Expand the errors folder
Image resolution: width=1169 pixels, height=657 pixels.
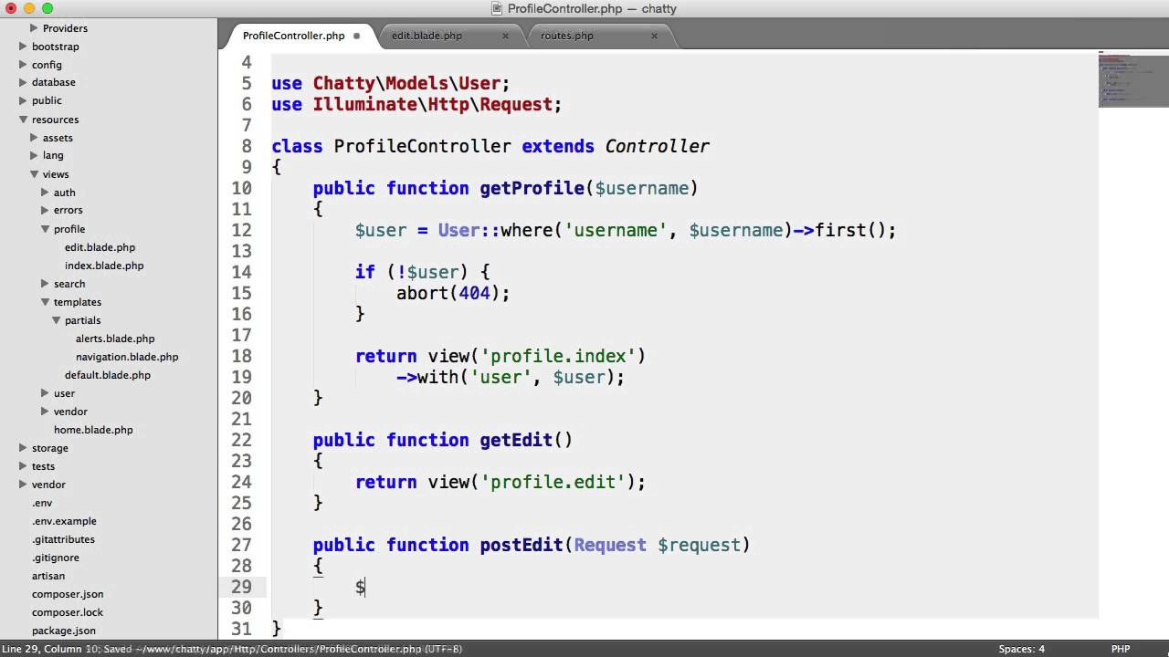45,210
